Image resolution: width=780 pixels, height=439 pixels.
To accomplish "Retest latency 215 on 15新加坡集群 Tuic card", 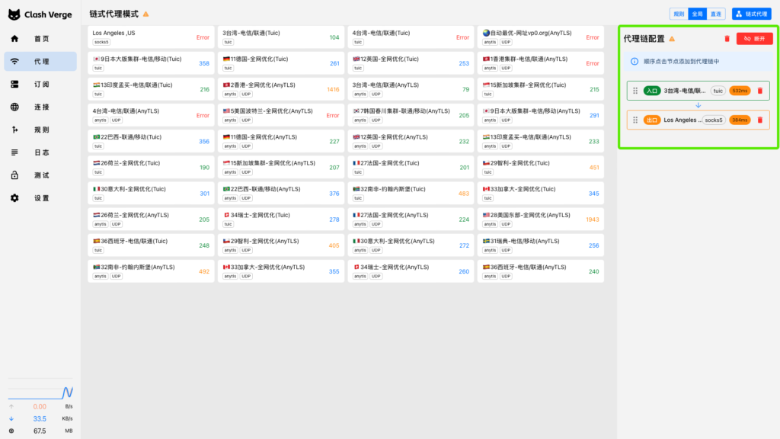I will [594, 90].
